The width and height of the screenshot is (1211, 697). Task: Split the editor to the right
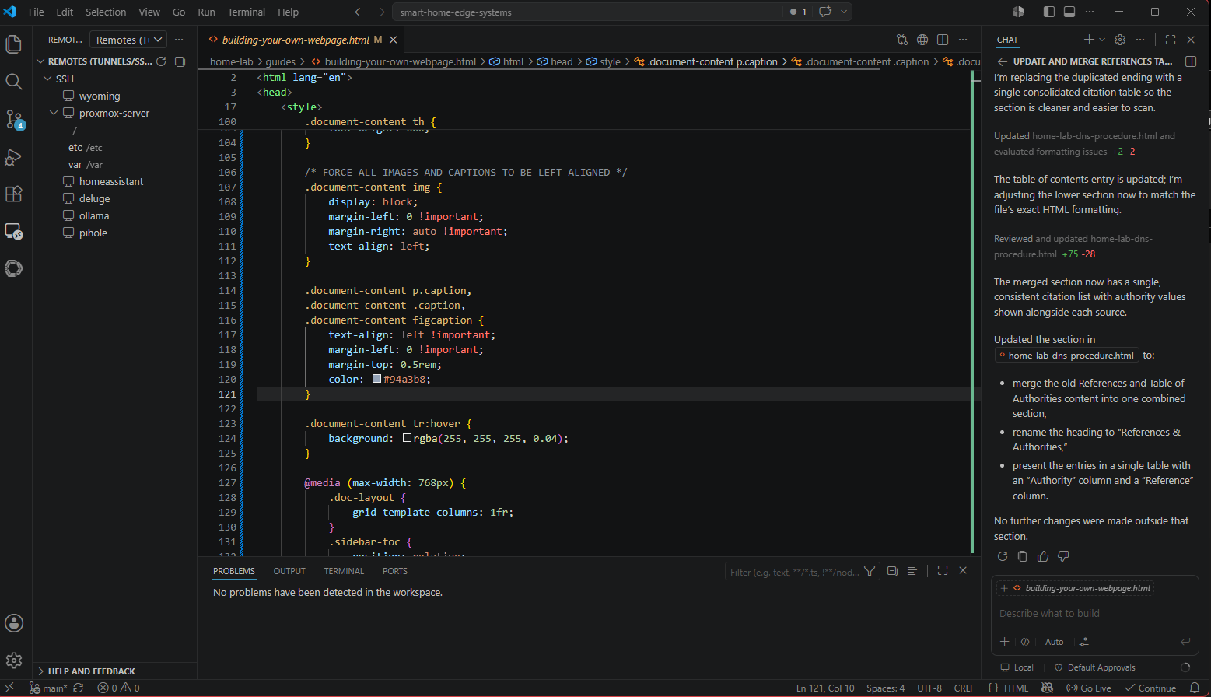(943, 40)
